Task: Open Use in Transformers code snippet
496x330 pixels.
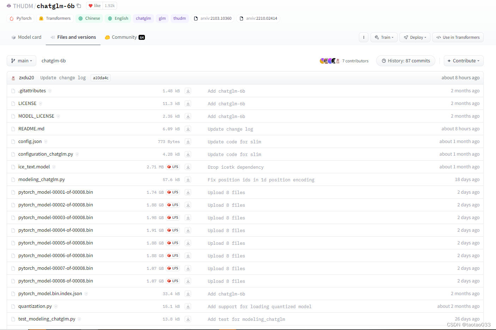Action: tap(458, 37)
